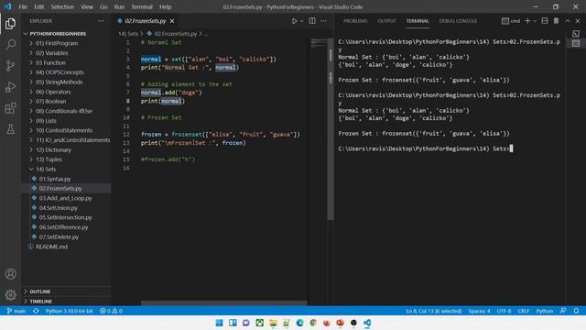This screenshot has height=330, width=586.
Task: Open the Source Control view
Action: (10, 66)
